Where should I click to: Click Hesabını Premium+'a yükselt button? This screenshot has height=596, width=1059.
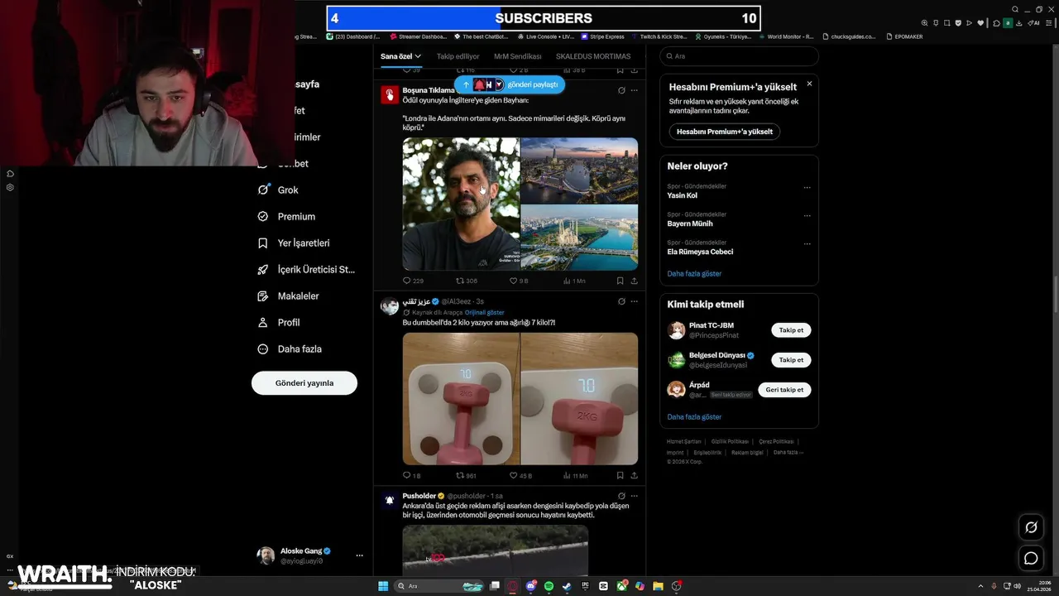(x=725, y=132)
